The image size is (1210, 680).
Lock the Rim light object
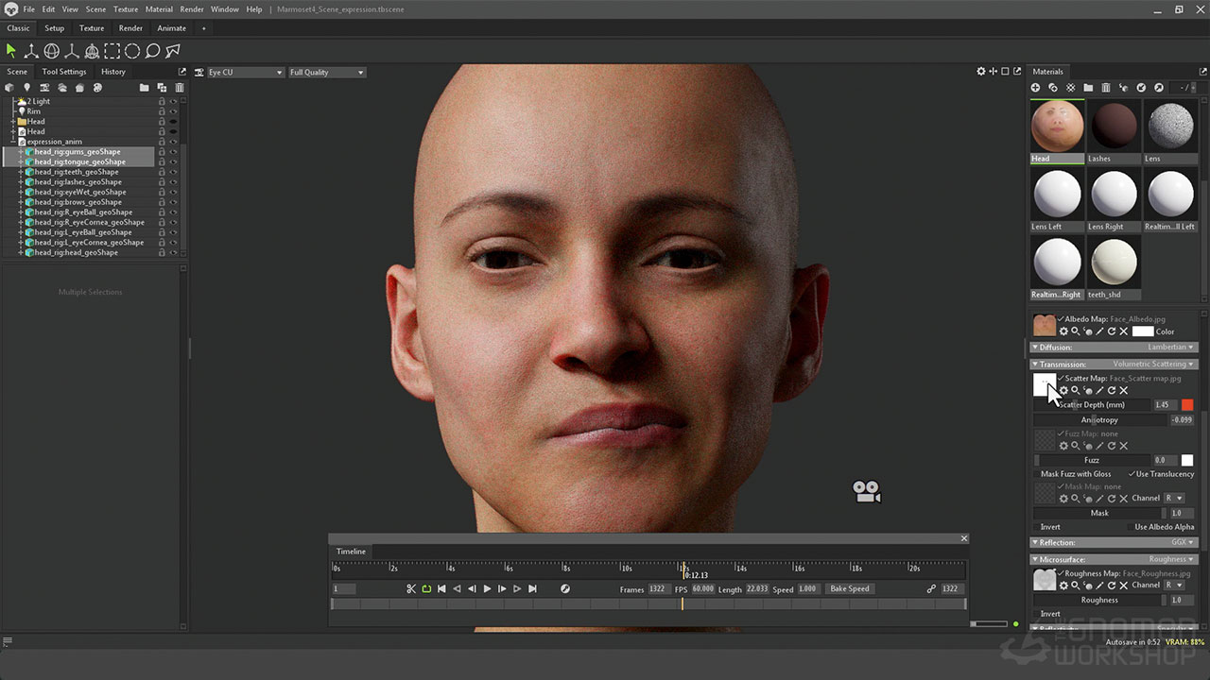coord(162,111)
